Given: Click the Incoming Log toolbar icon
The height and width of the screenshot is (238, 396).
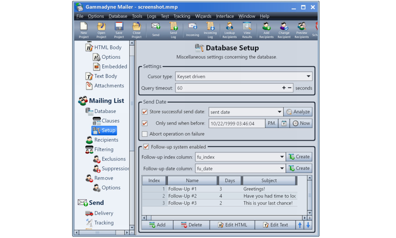Looking at the screenshot, I should point(210,30).
